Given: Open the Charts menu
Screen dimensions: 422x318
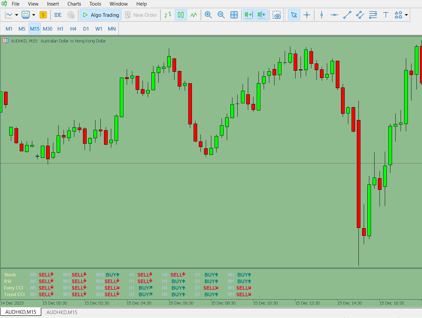Looking at the screenshot, I should tap(74, 4).
